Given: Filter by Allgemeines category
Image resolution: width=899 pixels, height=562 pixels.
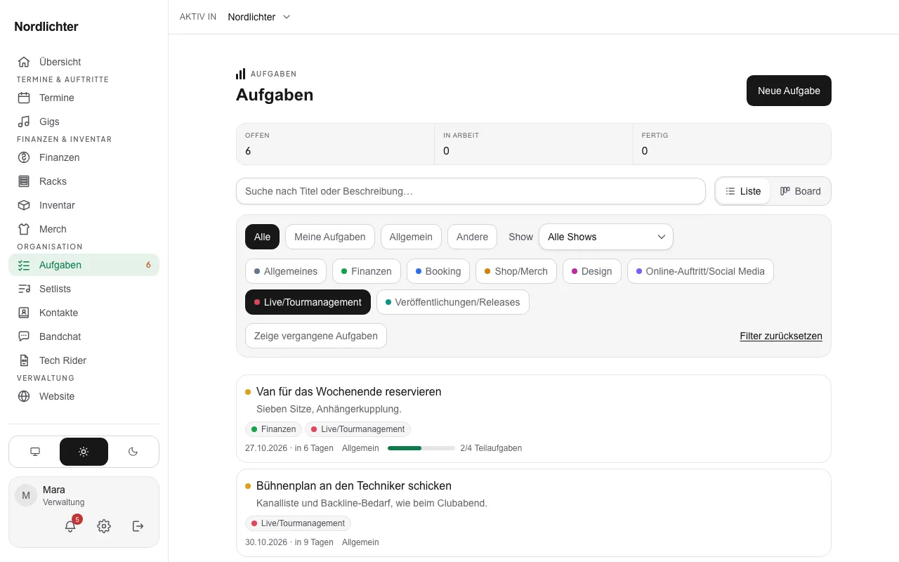Looking at the screenshot, I should click(x=286, y=271).
